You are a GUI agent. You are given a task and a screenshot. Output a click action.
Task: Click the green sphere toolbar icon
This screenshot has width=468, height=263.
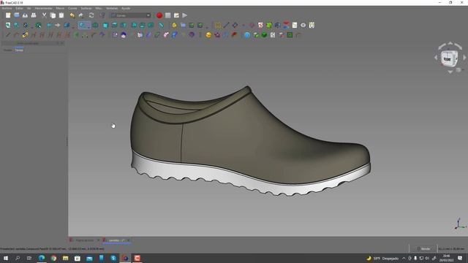click(x=264, y=35)
